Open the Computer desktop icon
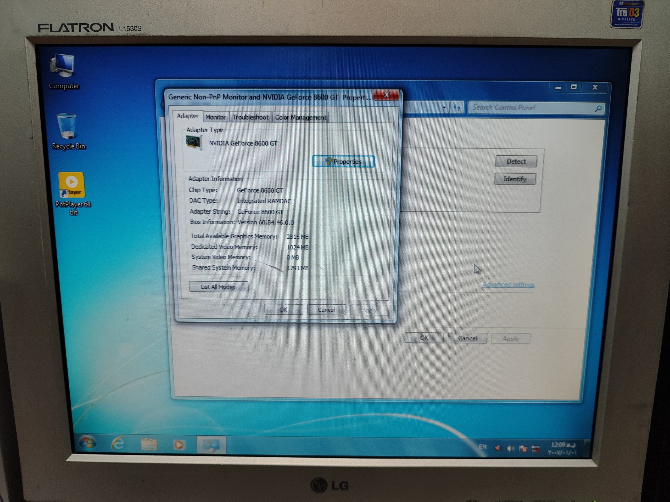The image size is (670, 502). click(63, 71)
